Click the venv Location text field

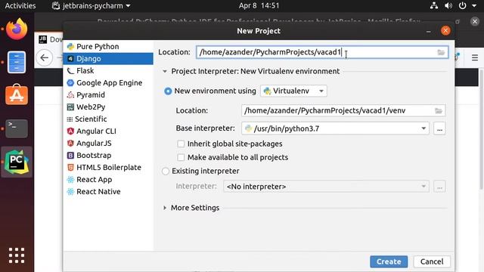tap(343, 111)
